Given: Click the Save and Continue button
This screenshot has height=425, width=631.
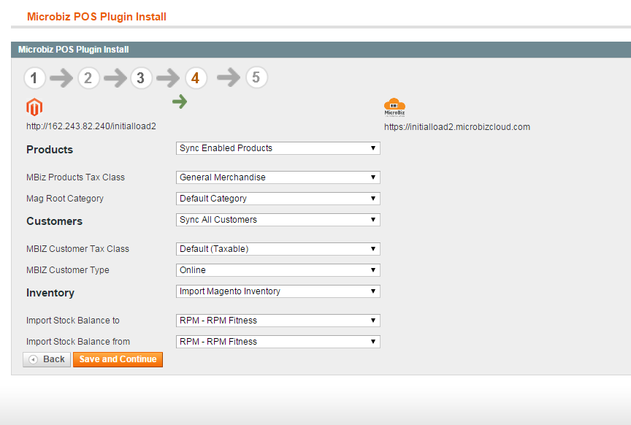Looking at the screenshot, I should pos(118,359).
